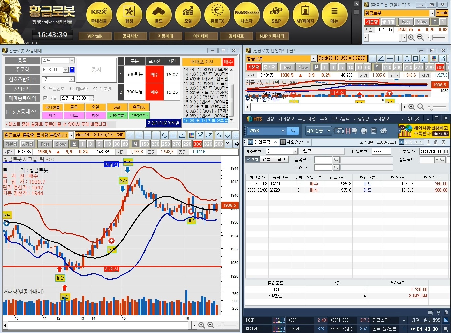Click search magnifier next to 7978 field
451x333 pixels.
(293, 131)
